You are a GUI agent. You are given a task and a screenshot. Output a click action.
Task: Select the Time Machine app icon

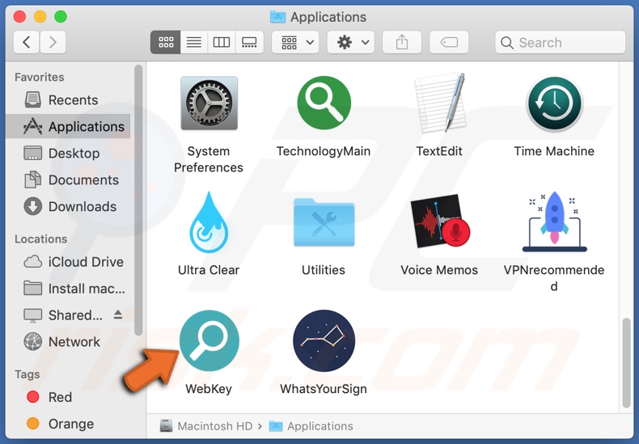[554, 104]
